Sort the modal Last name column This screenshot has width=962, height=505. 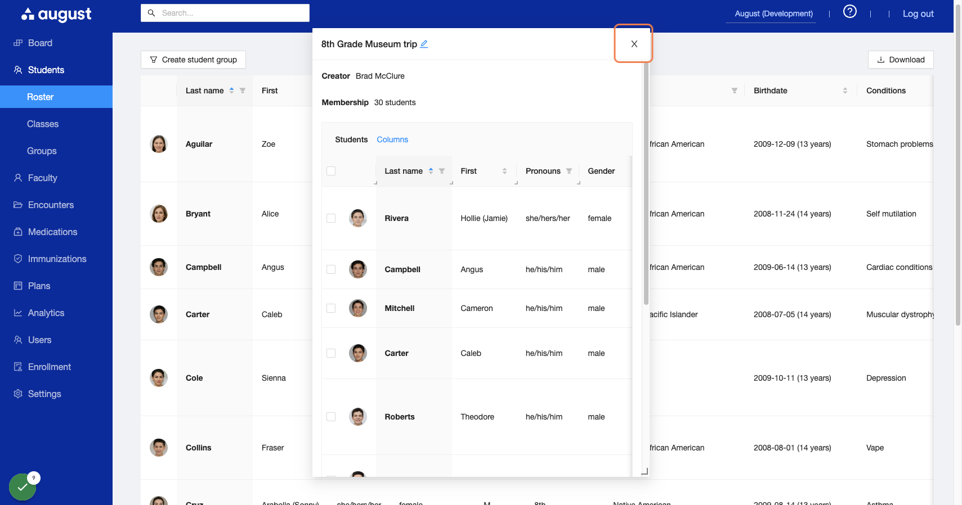(x=431, y=171)
